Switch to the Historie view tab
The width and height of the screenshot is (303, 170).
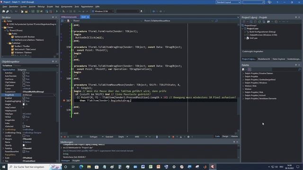234,136
